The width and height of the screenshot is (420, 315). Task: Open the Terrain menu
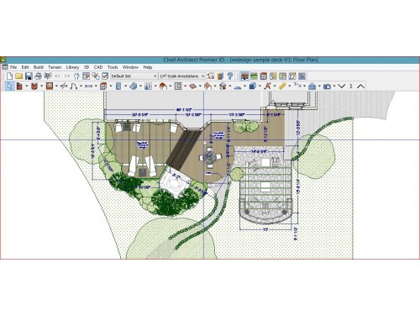tap(55, 67)
